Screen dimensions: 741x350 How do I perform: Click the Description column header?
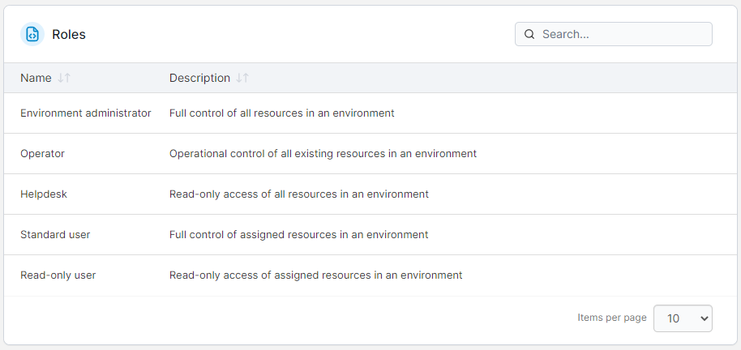point(200,78)
